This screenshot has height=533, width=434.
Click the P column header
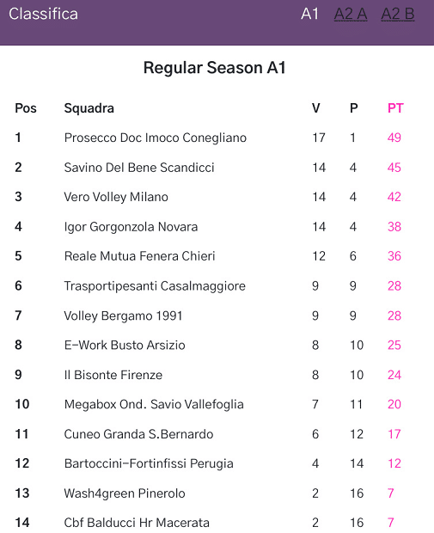(x=353, y=108)
